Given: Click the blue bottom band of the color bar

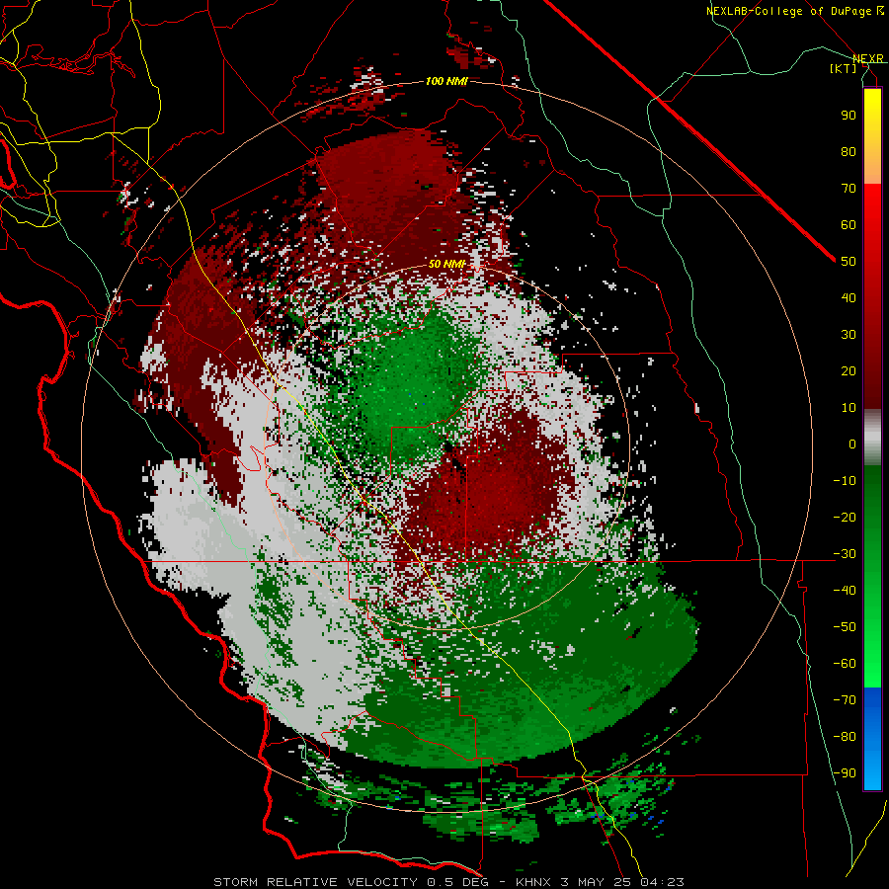Looking at the screenshot, I should pyautogui.click(x=872, y=739).
